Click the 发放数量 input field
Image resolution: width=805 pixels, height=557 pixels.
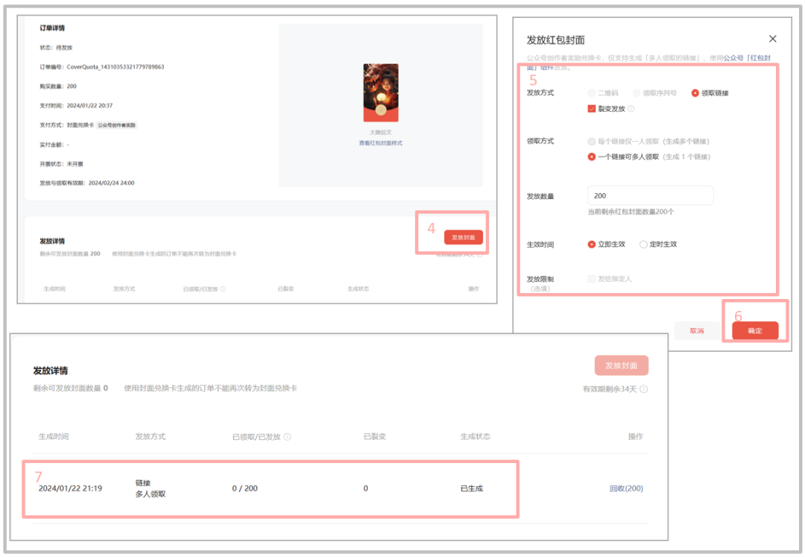650,195
